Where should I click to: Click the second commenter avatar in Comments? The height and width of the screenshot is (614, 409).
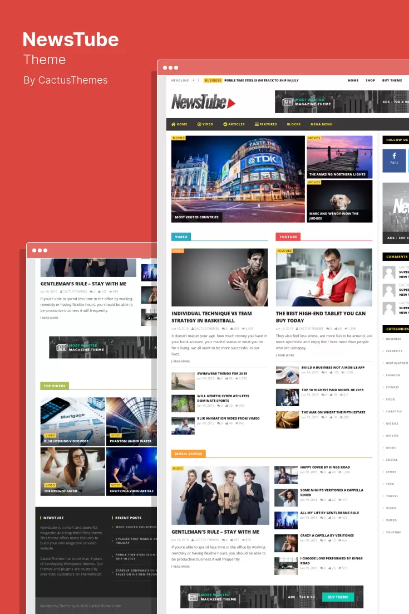coord(388,290)
